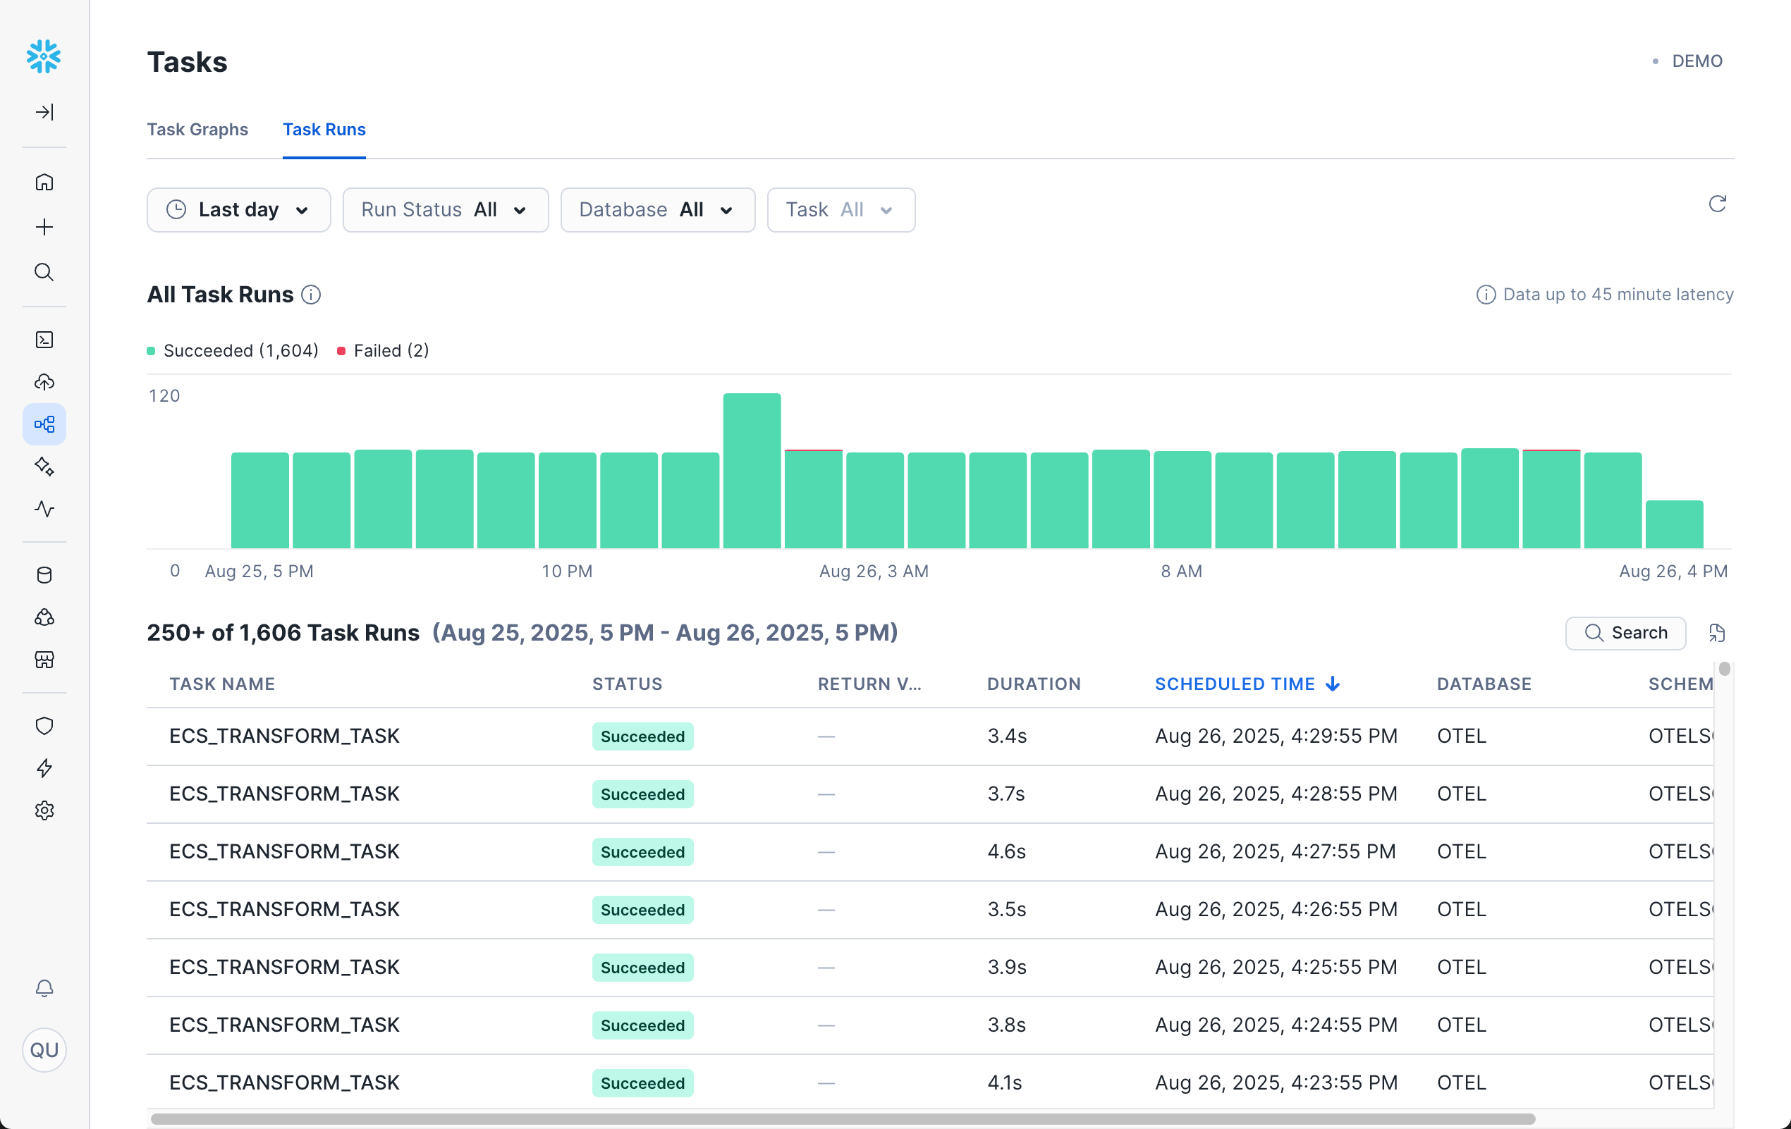1791x1129 pixels.
Task: Click the Snowflake logo icon
Action: pos(44,56)
